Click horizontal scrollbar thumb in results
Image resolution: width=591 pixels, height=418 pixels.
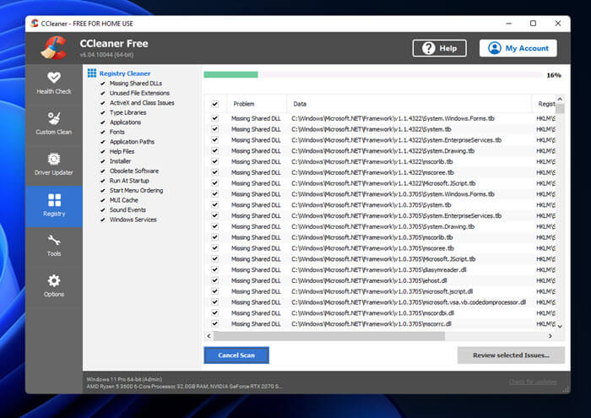[x=329, y=336]
